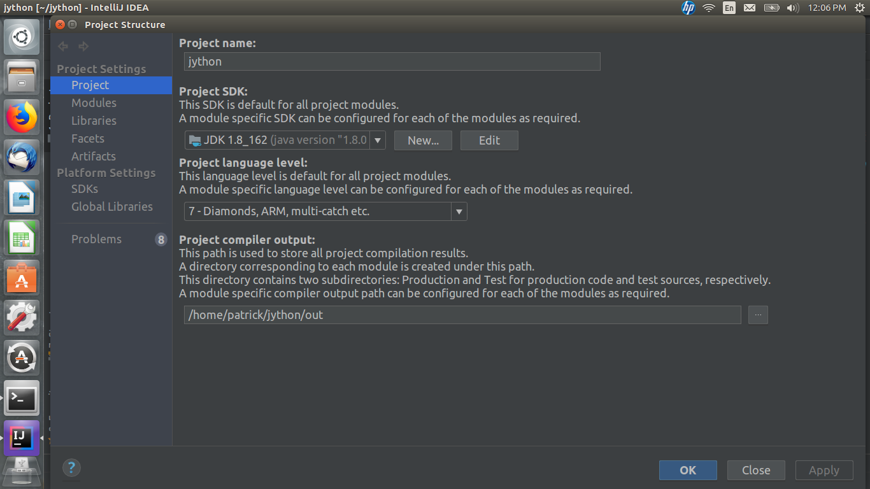Open the project language level dropdown
The height and width of the screenshot is (489, 870).
[x=459, y=211]
